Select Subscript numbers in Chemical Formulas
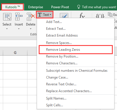 click(76, 71)
